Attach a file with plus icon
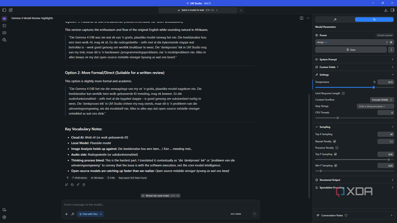 pyautogui.click(x=66, y=214)
